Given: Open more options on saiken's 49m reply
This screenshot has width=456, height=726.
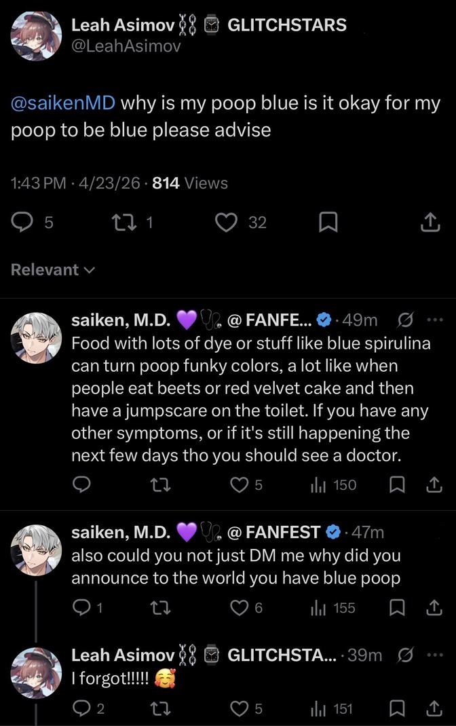Looking at the screenshot, I should coord(434,320).
